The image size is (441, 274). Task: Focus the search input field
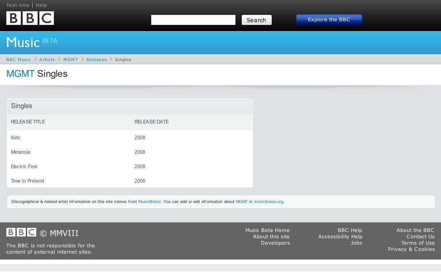(x=193, y=20)
